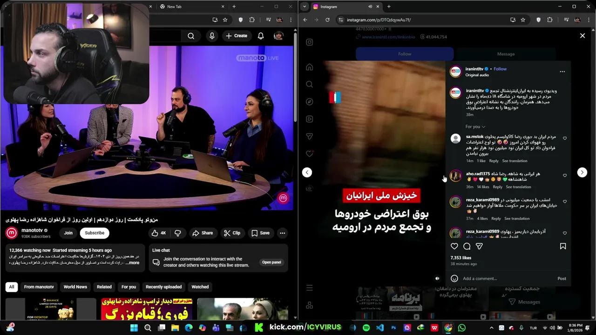Image resolution: width=596 pixels, height=335 pixels.
Task: Click the Clip button on YouTube
Action: (x=231, y=233)
